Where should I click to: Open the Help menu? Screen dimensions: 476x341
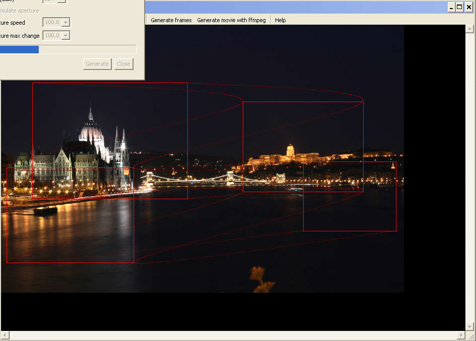[x=280, y=20]
